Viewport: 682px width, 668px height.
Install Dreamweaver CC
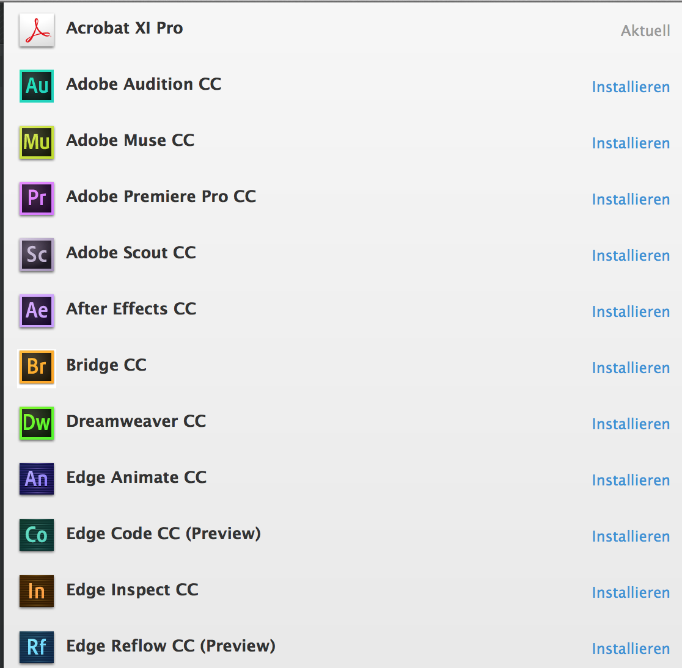tap(631, 424)
